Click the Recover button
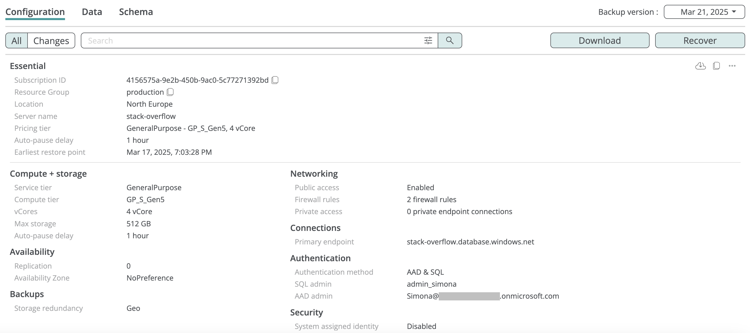Screen dimensions: 750x333 (700, 40)
